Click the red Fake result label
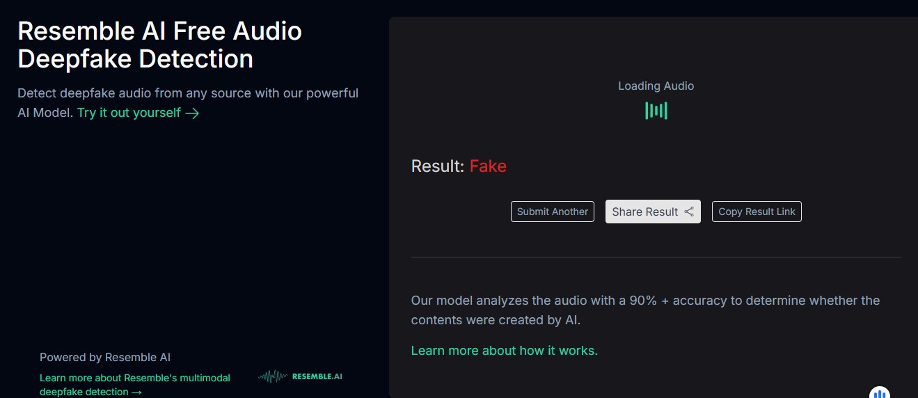Viewport: 918px width, 398px height. (x=488, y=166)
